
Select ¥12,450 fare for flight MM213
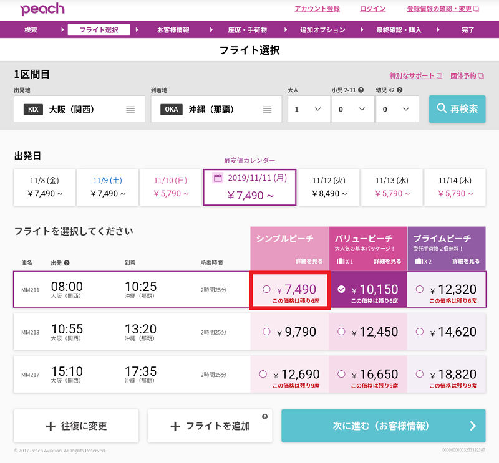point(341,332)
